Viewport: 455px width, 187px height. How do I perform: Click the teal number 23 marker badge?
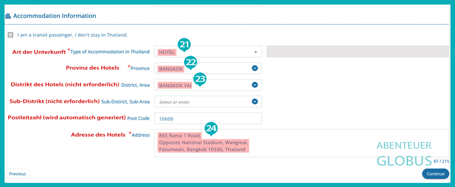tap(200, 78)
